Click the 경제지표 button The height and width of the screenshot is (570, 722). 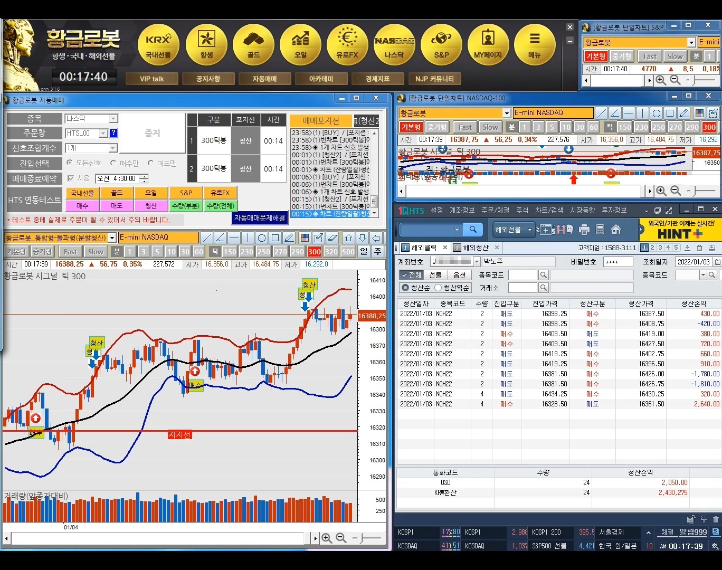click(377, 79)
